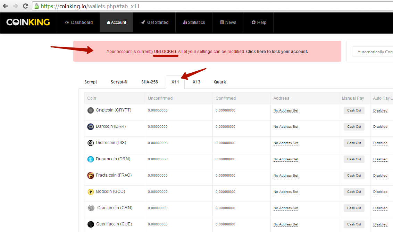The image size is (393, 232).
Task: Open the Dashboard menu item
Action: click(79, 23)
